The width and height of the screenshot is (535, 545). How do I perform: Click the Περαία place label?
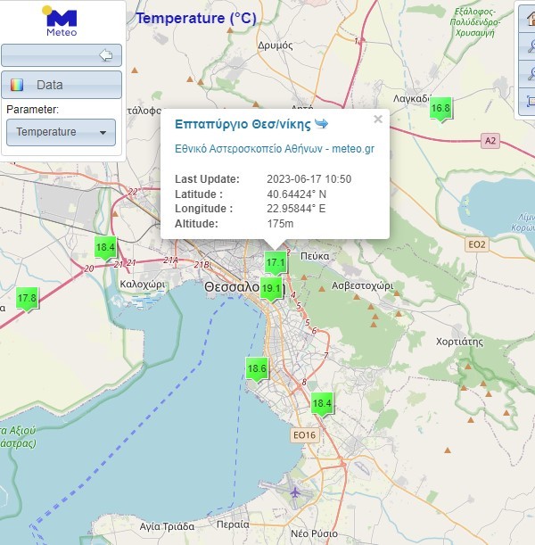click(x=233, y=524)
